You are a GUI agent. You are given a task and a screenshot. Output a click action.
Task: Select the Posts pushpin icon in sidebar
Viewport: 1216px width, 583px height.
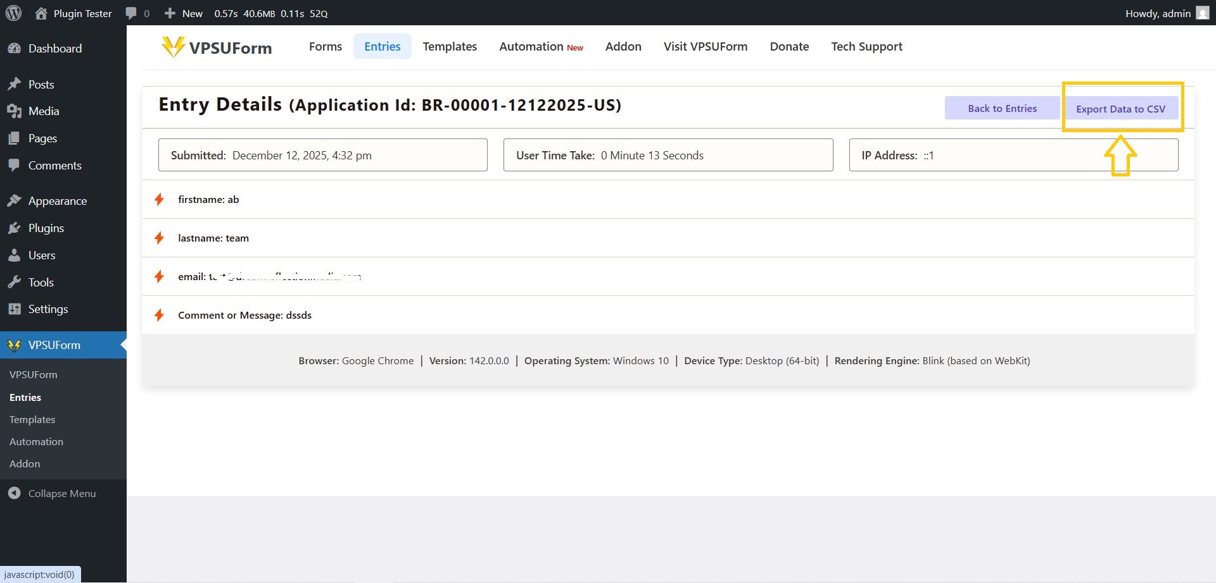click(14, 83)
